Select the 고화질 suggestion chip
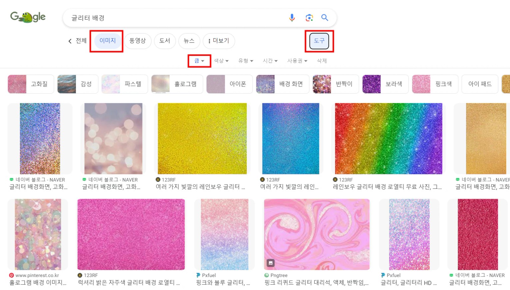The width and height of the screenshot is (510, 290). click(x=31, y=84)
